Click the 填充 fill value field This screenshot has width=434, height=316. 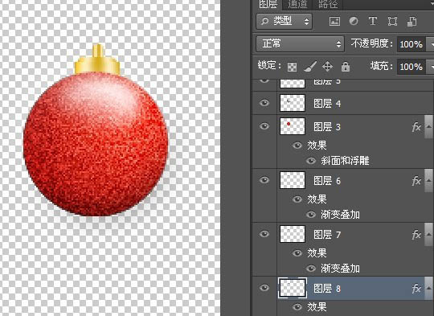[411, 67]
